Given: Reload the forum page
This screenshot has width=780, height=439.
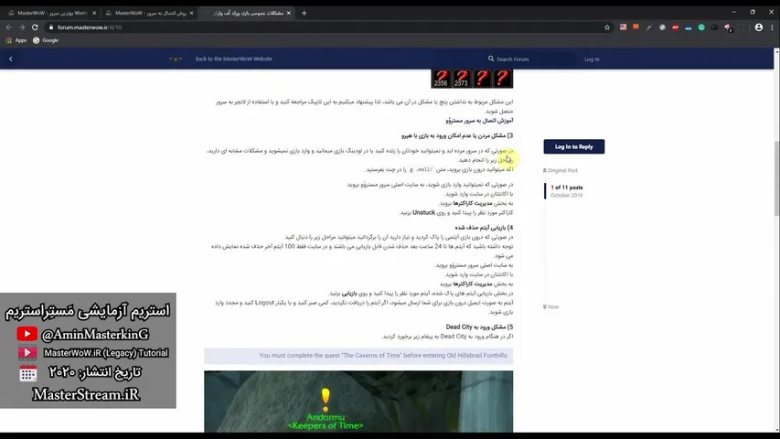Looking at the screenshot, I should 35,27.
